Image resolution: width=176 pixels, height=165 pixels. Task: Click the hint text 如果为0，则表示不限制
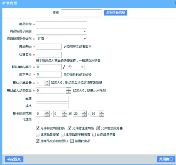[89, 91]
